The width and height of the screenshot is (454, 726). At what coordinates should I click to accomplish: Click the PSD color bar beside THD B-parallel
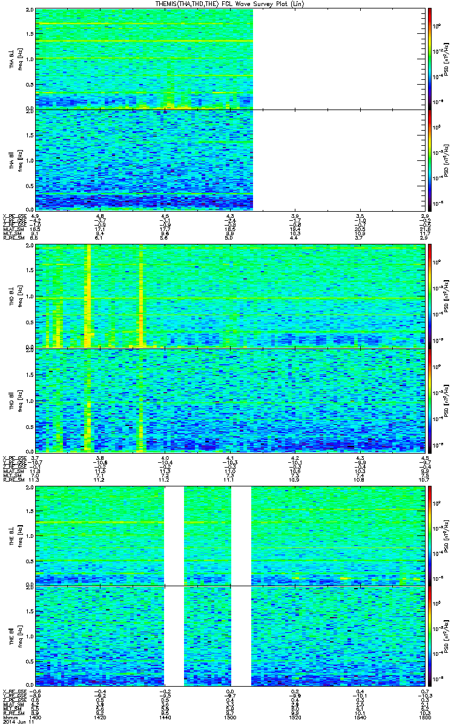pyautogui.click(x=429, y=400)
